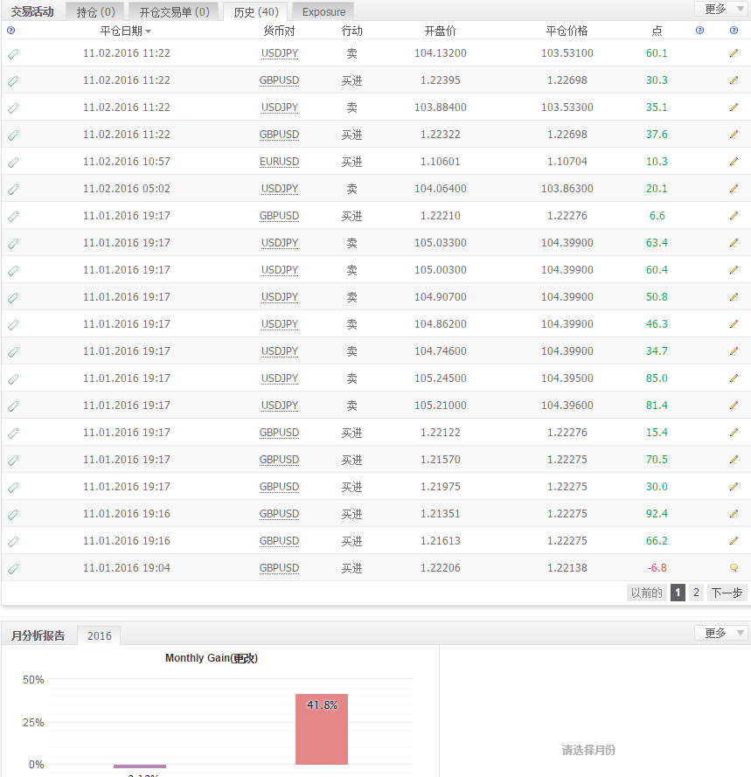This screenshot has height=777, width=751.
Task: Open 更多 dropdown in monthly analysis panel
Action: [x=721, y=633]
